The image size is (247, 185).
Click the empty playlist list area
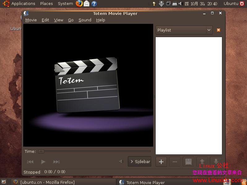click(x=189, y=96)
